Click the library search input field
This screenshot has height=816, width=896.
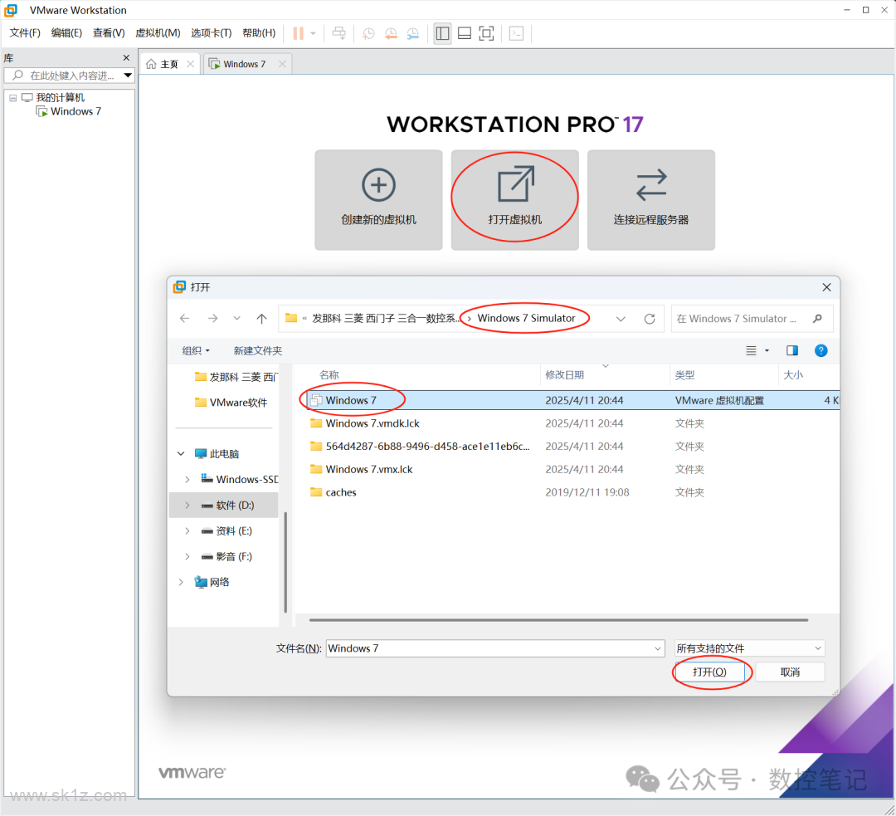[x=67, y=76]
